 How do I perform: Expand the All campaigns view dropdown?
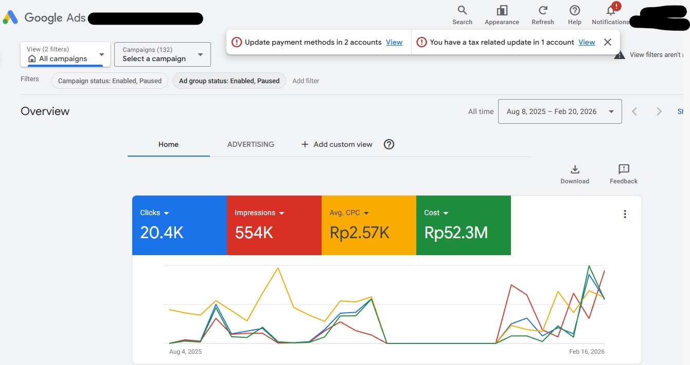click(x=101, y=54)
